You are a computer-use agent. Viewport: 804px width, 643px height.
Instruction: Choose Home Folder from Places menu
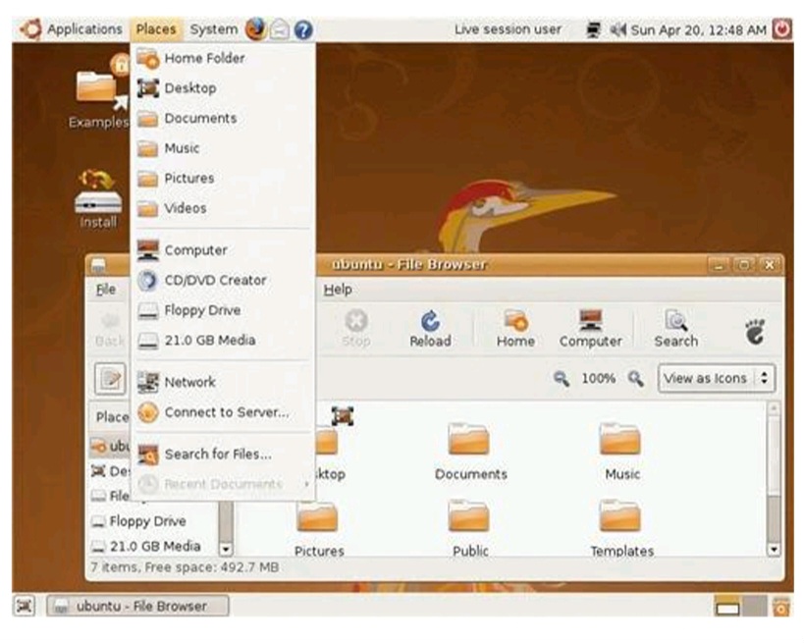pyautogui.click(x=224, y=58)
